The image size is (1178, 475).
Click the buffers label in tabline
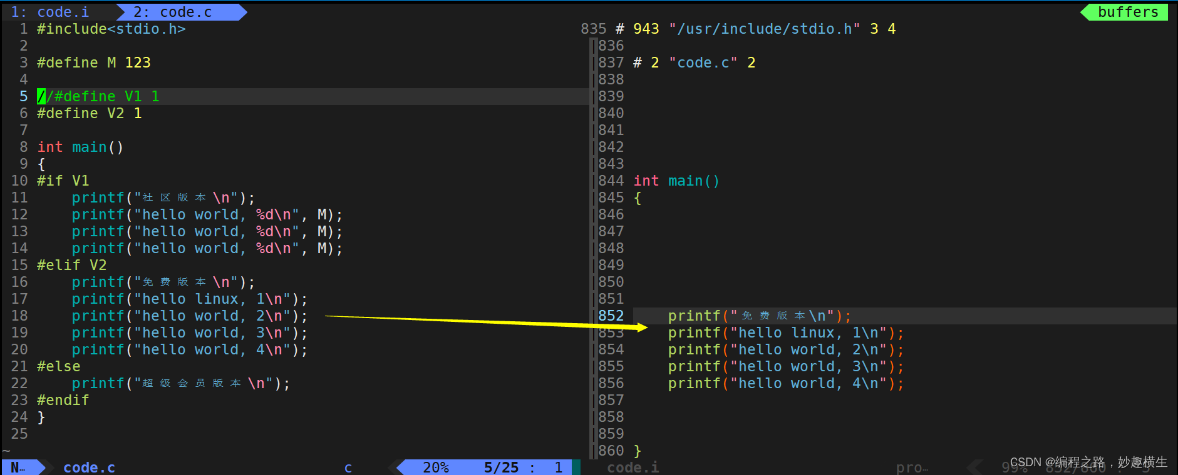(1128, 12)
